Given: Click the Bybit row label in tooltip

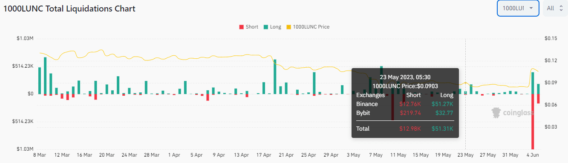Looking at the screenshot, I should coord(363,113).
